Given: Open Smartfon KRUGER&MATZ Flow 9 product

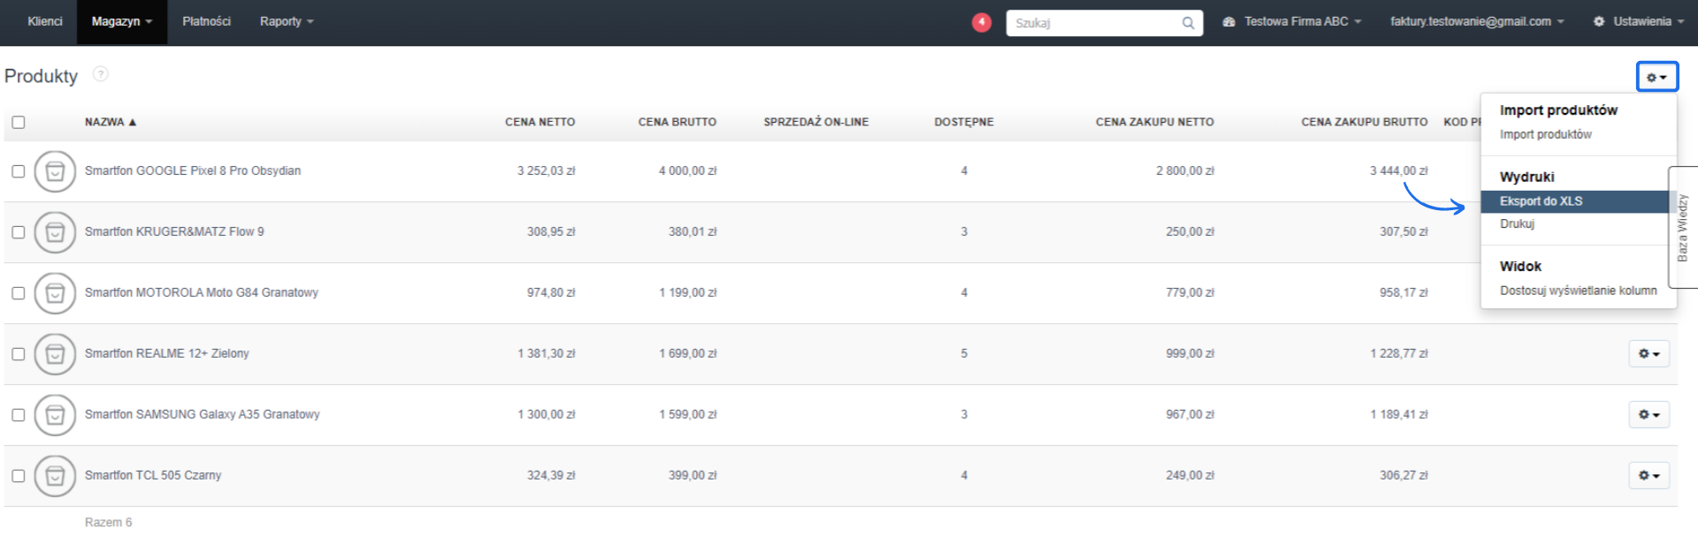Looking at the screenshot, I should [x=174, y=231].
